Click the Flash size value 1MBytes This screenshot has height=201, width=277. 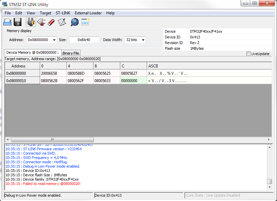point(197,48)
